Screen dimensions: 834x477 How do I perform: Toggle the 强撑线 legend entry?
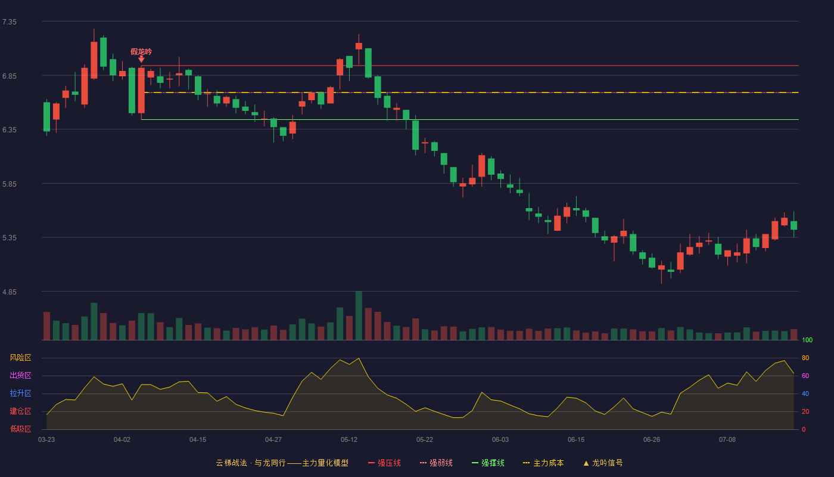[488, 463]
